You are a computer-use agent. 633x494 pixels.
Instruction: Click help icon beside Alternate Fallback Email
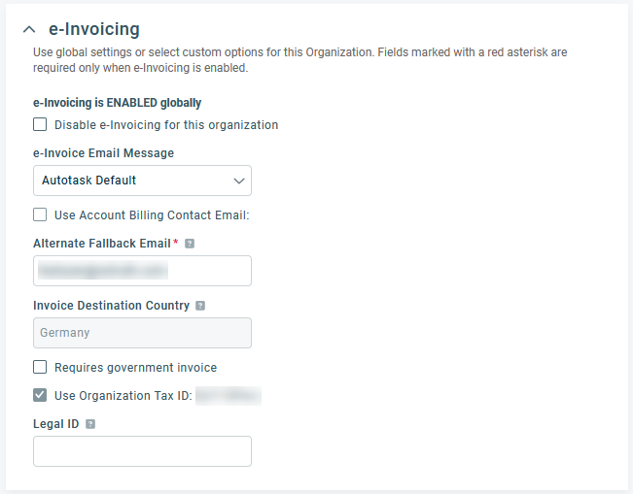[190, 244]
